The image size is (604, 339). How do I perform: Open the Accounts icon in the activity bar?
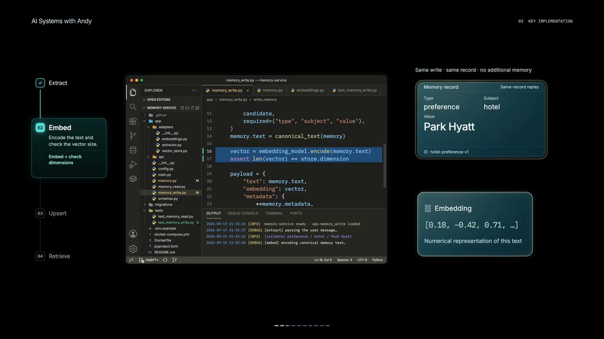[x=133, y=234]
